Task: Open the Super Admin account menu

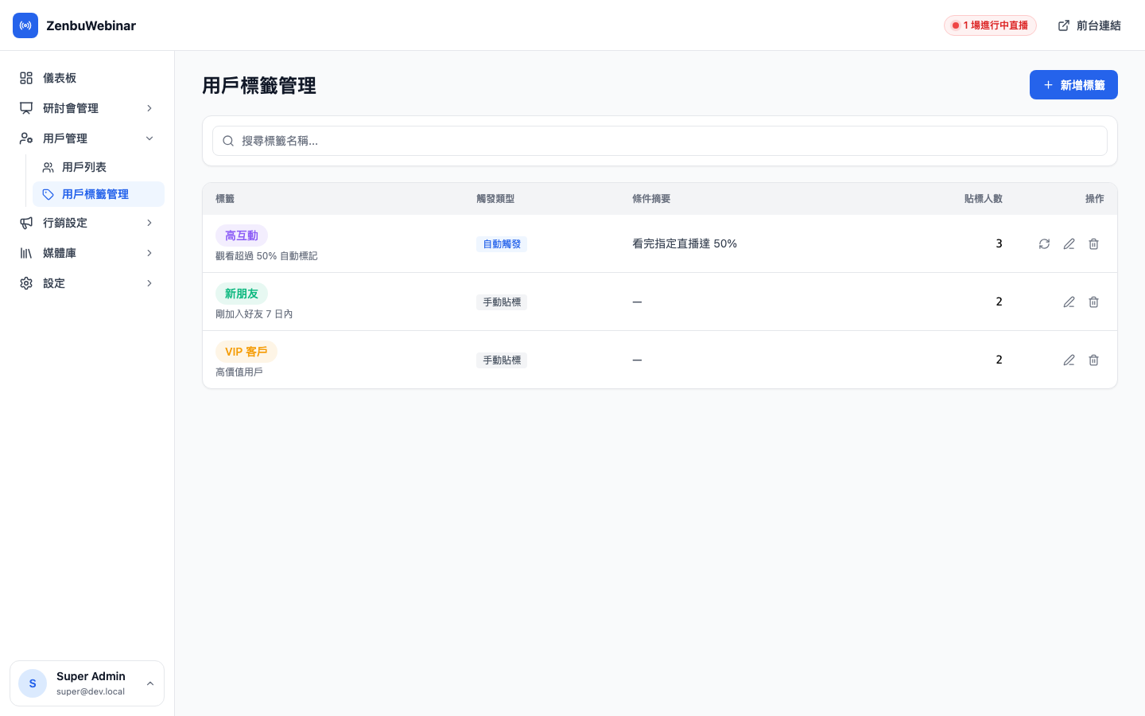Action: click(x=87, y=683)
